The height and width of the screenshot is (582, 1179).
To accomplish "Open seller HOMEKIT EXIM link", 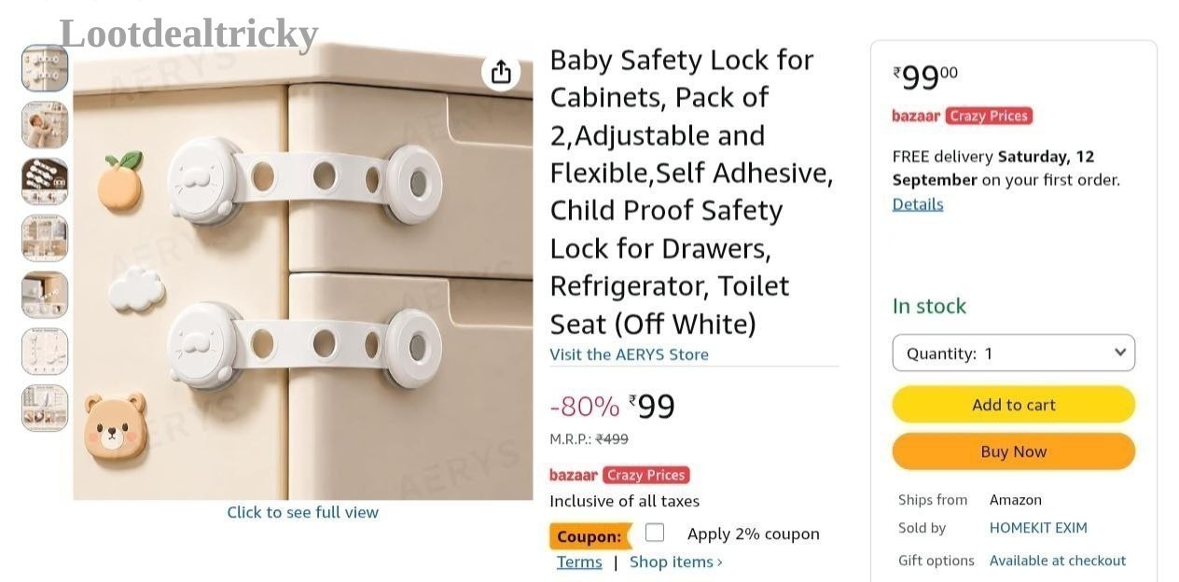I will point(1038,528).
